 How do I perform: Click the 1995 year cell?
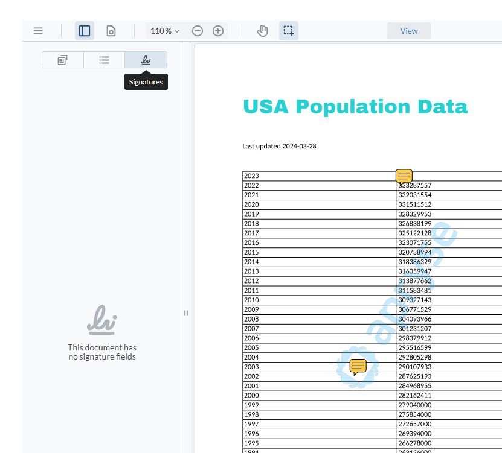[320, 443]
